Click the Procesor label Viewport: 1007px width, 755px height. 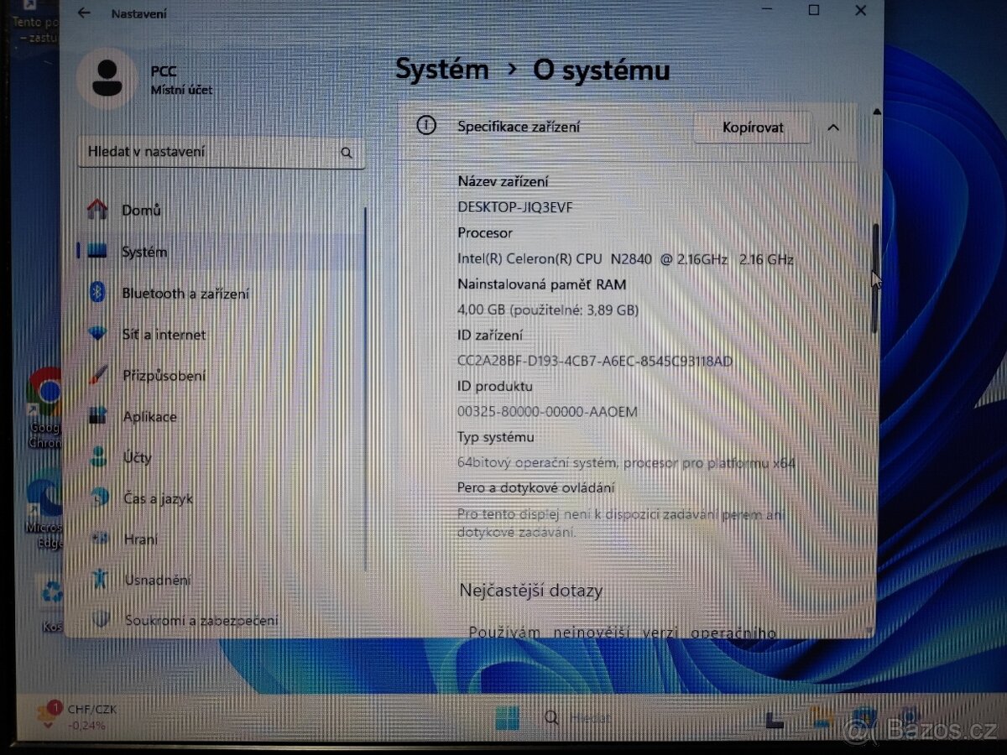click(485, 232)
